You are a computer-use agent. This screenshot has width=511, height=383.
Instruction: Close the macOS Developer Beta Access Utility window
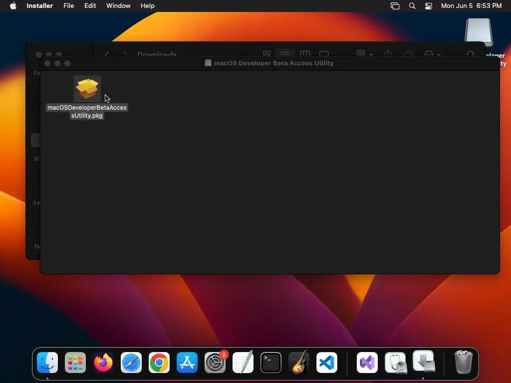click(47, 63)
